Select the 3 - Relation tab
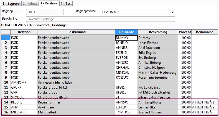The image size is (219, 117). pyautogui.click(x=49, y=3)
